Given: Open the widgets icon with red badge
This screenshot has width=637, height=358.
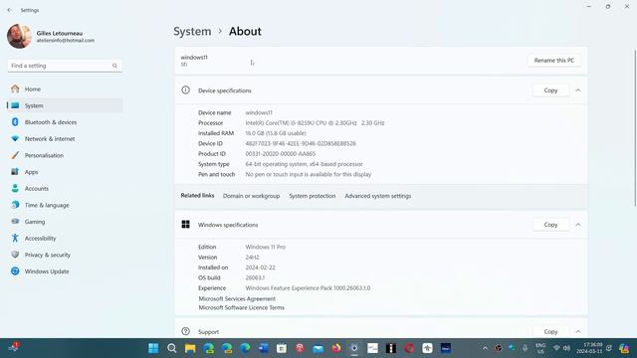Looking at the screenshot, I should [x=13, y=348].
